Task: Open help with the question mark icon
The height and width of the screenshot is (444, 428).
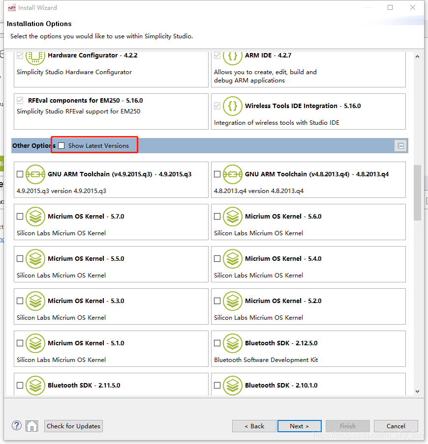Action: [x=17, y=426]
